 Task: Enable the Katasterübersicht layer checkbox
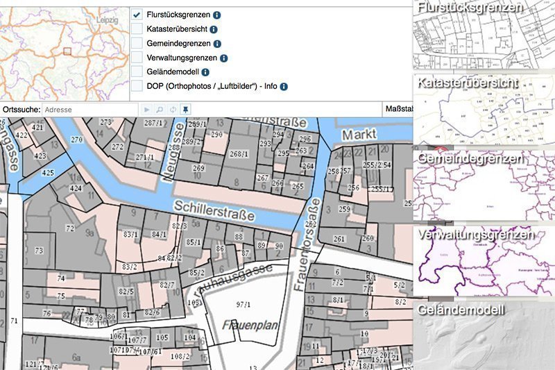tap(137, 29)
